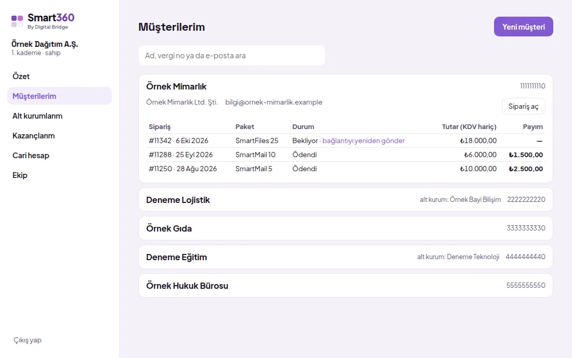
Task: Expand the Örnek Hukuk Bürosu card
Action: tap(345, 285)
